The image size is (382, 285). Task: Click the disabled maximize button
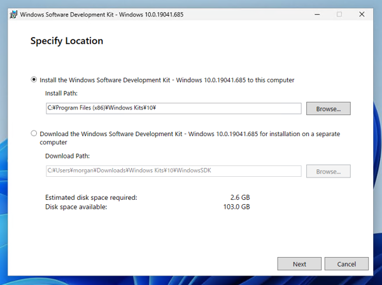tap(339, 15)
